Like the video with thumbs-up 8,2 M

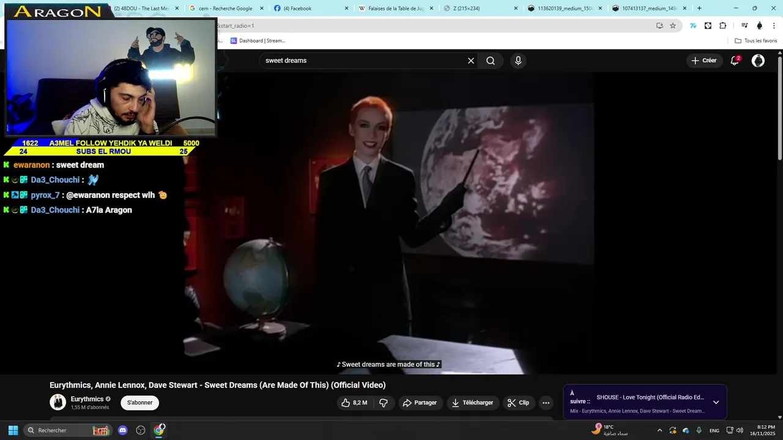pos(354,403)
